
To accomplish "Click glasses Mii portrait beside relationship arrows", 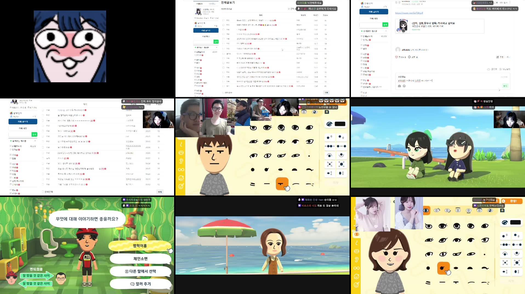I will [61, 279].
